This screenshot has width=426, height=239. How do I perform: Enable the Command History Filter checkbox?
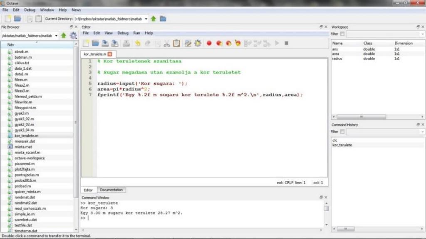342,132
